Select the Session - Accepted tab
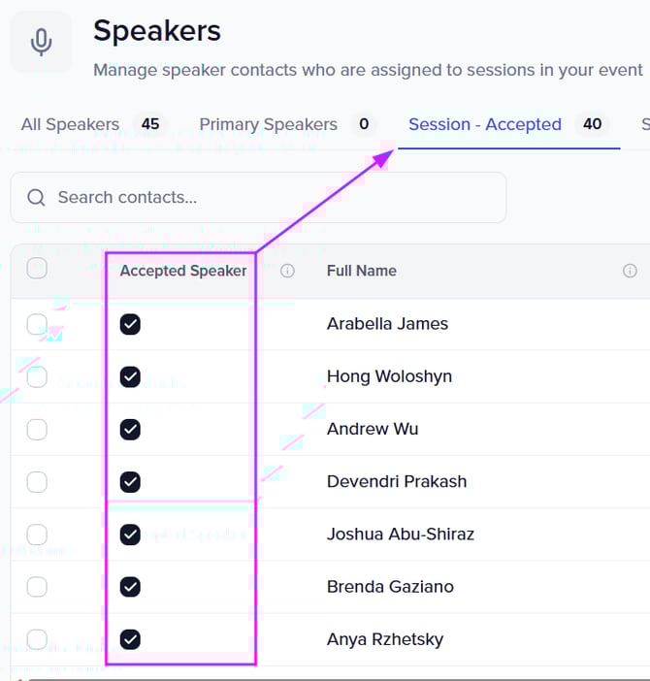This screenshot has height=681, width=650. pos(485,124)
